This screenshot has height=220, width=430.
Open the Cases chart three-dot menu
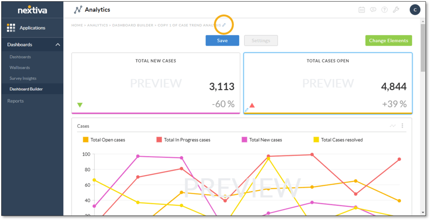coord(402,126)
